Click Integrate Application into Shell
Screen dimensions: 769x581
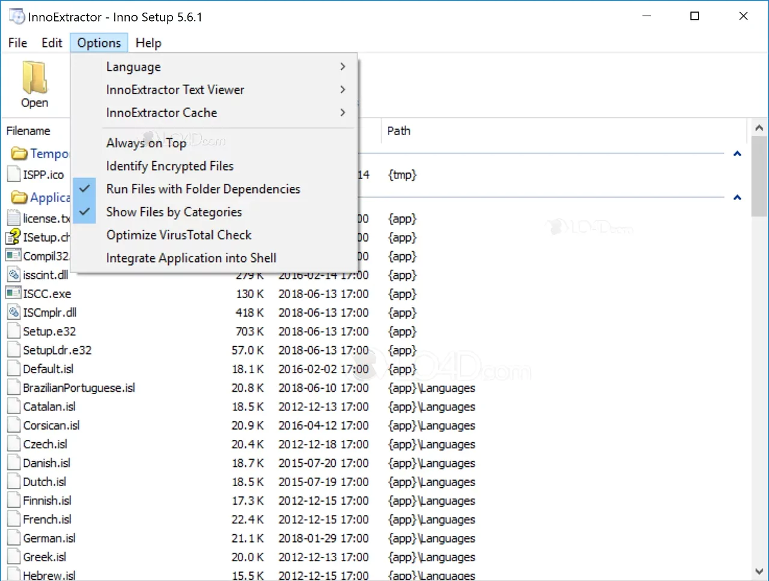coord(191,258)
